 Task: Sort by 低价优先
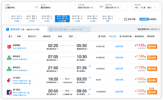click(x=112, y=36)
